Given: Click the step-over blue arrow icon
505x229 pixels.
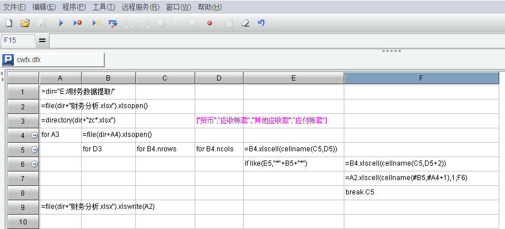Looking at the screenshot, I should click(x=113, y=23).
